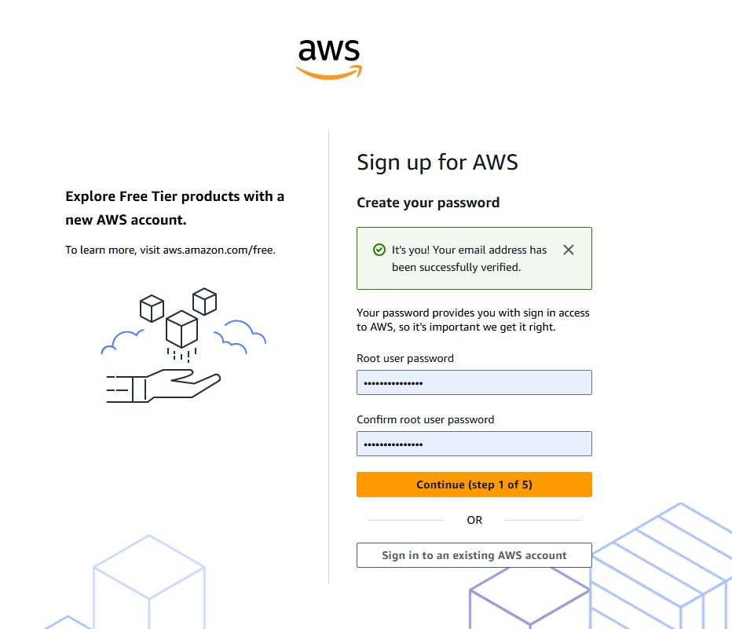Click the "Explore Free Tier products" heading
Image resolution: width=732 pixels, height=629 pixels.
tap(174, 207)
